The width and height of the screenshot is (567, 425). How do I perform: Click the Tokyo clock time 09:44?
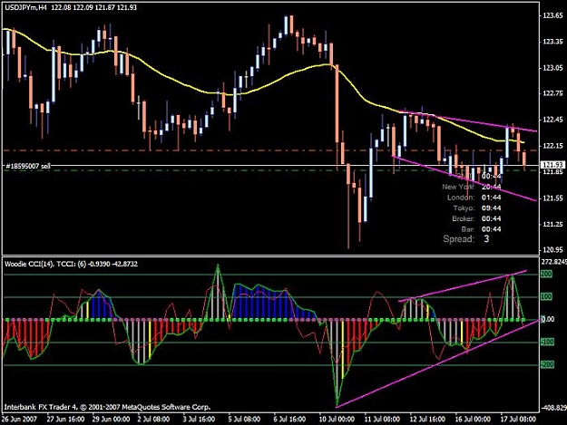[491, 208]
